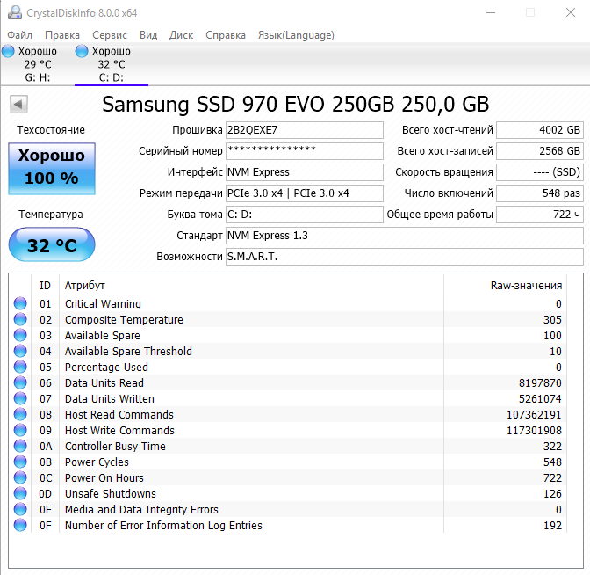
Task: Click the status icon for Data Units Read
Action: pyautogui.click(x=20, y=382)
